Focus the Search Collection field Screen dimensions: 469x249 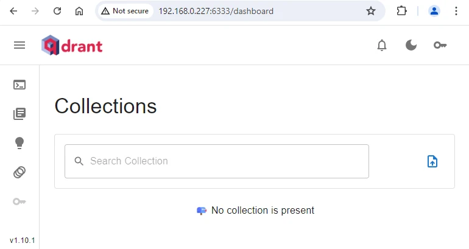pos(225,161)
